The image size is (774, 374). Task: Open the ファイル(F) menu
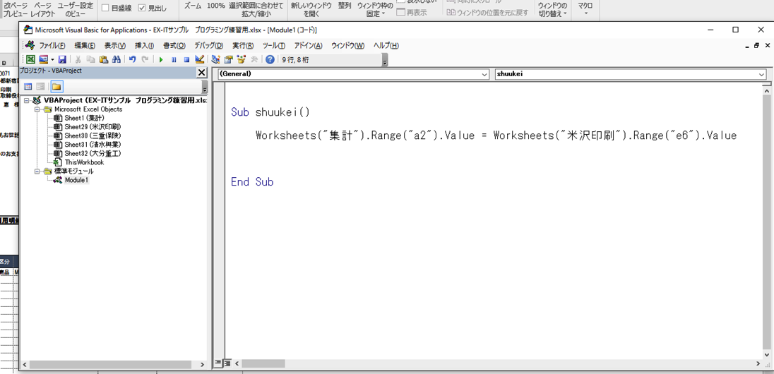click(x=52, y=45)
